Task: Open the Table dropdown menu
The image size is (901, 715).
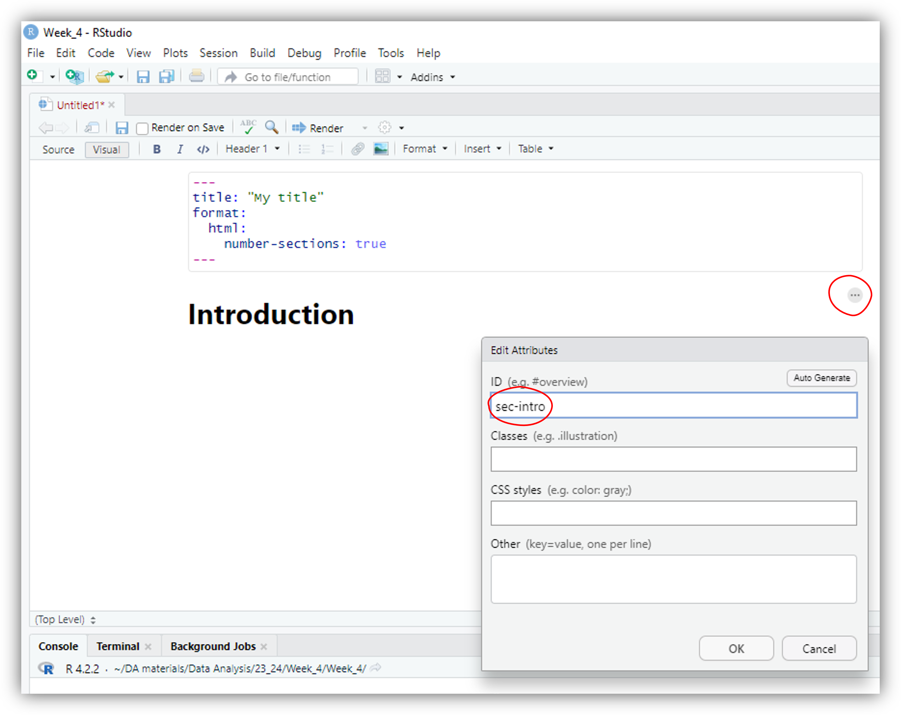Action: pos(535,149)
